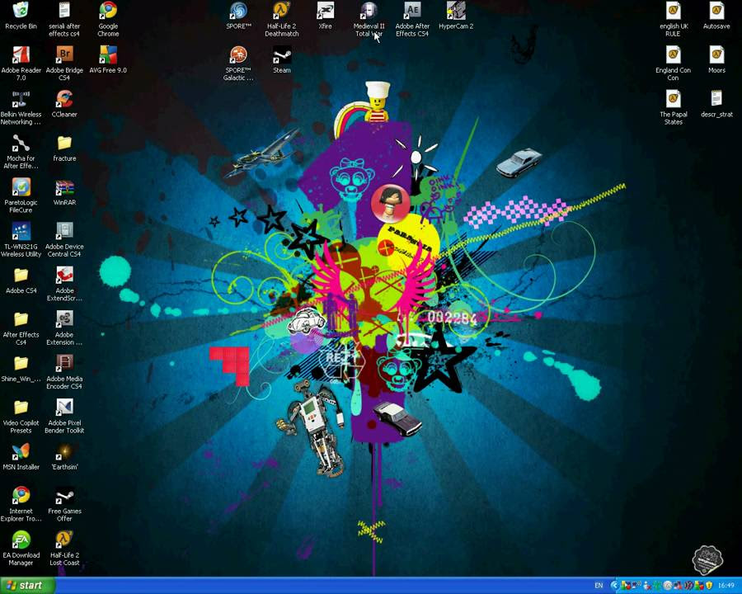Open the Recycle Bin icon
The height and width of the screenshot is (594, 742).
tap(21, 11)
